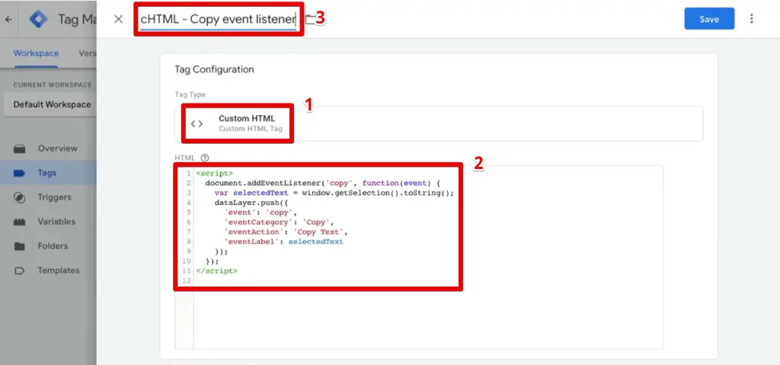
Task: Click the back arrow in Tag Manager header
Action: pos(8,19)
